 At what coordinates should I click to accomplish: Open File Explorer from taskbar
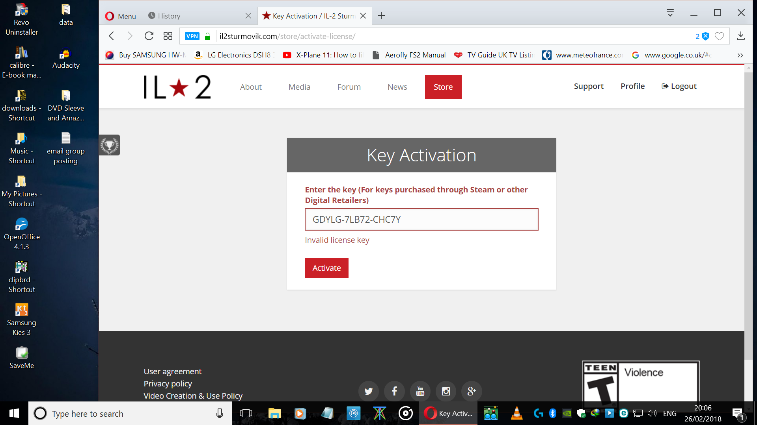click(x=274, y=414)
